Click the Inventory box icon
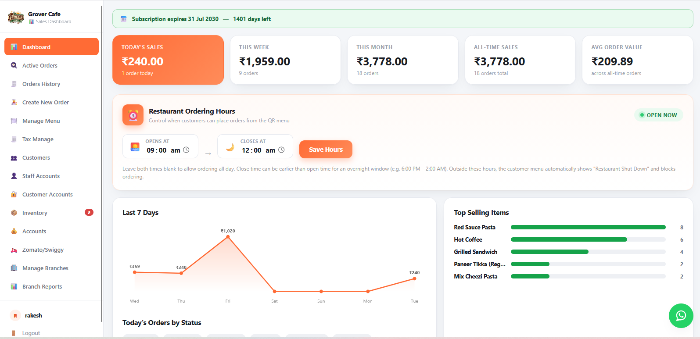This screenshot has width=700, height=339. tap(14, 213)
